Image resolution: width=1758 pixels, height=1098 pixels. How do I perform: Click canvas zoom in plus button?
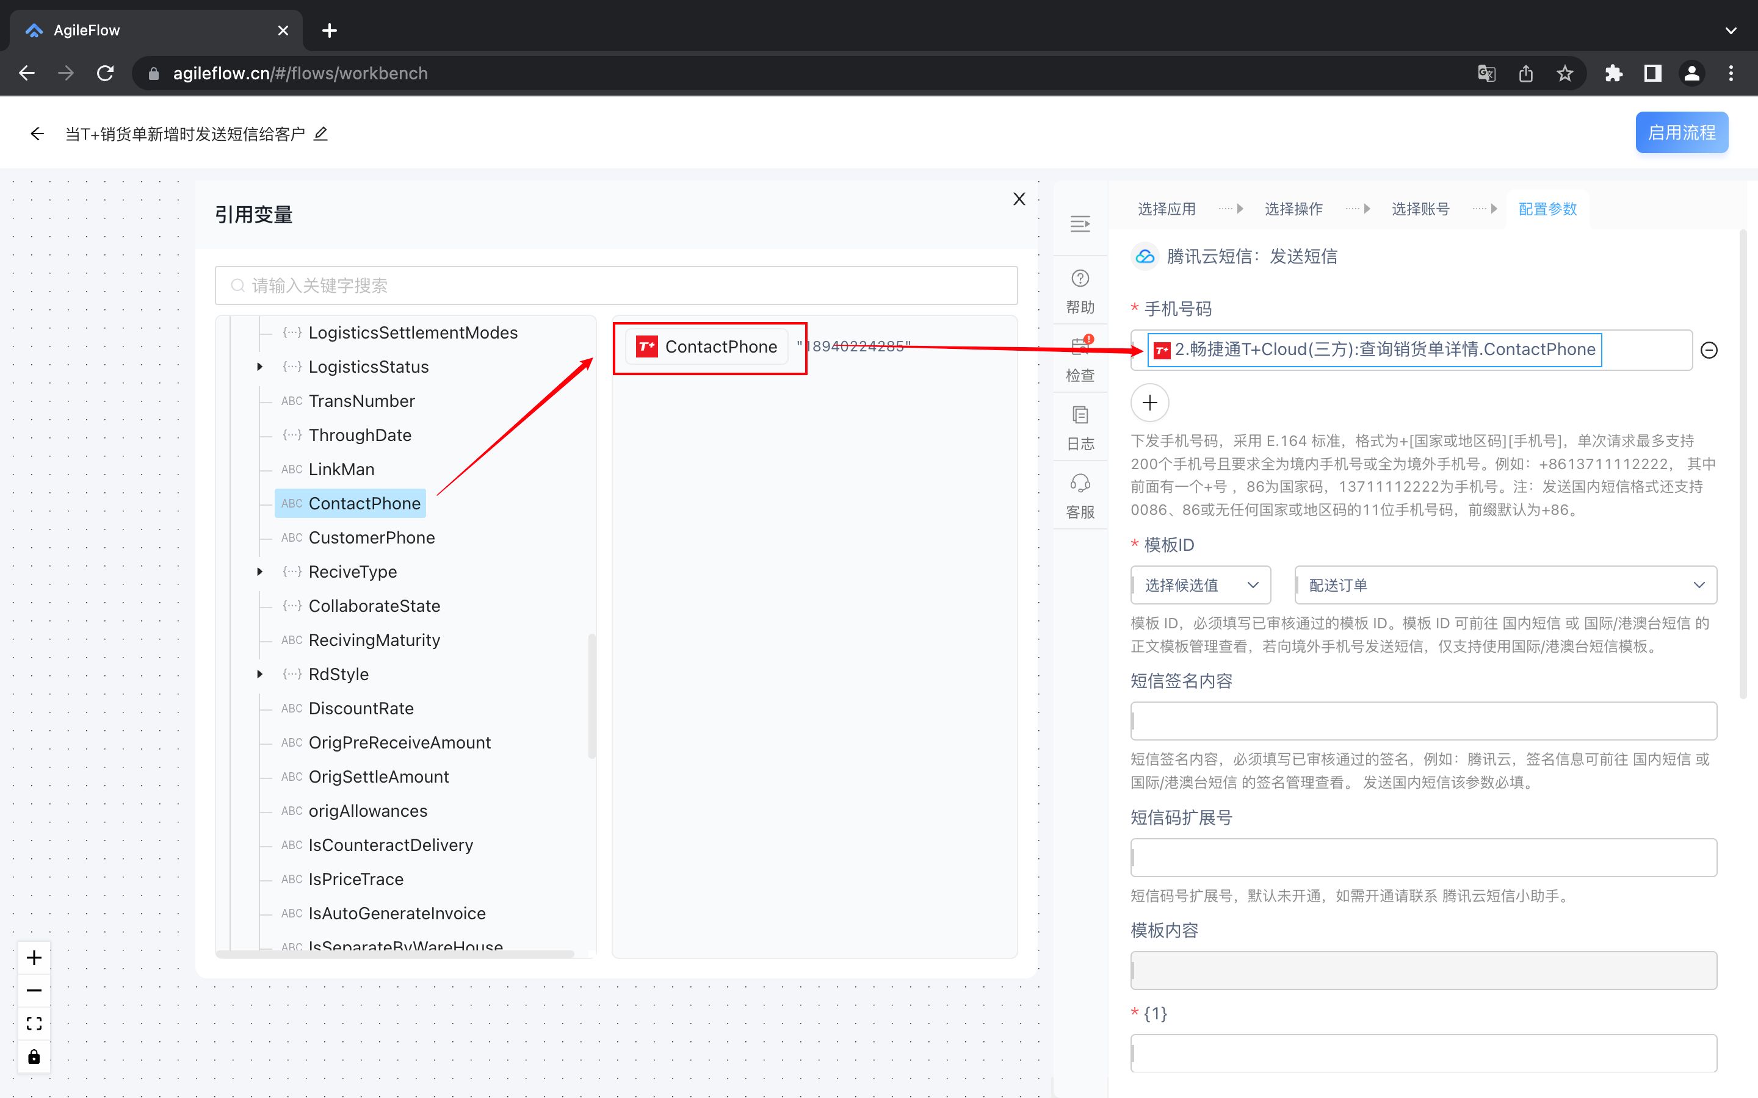click(34, 957)
